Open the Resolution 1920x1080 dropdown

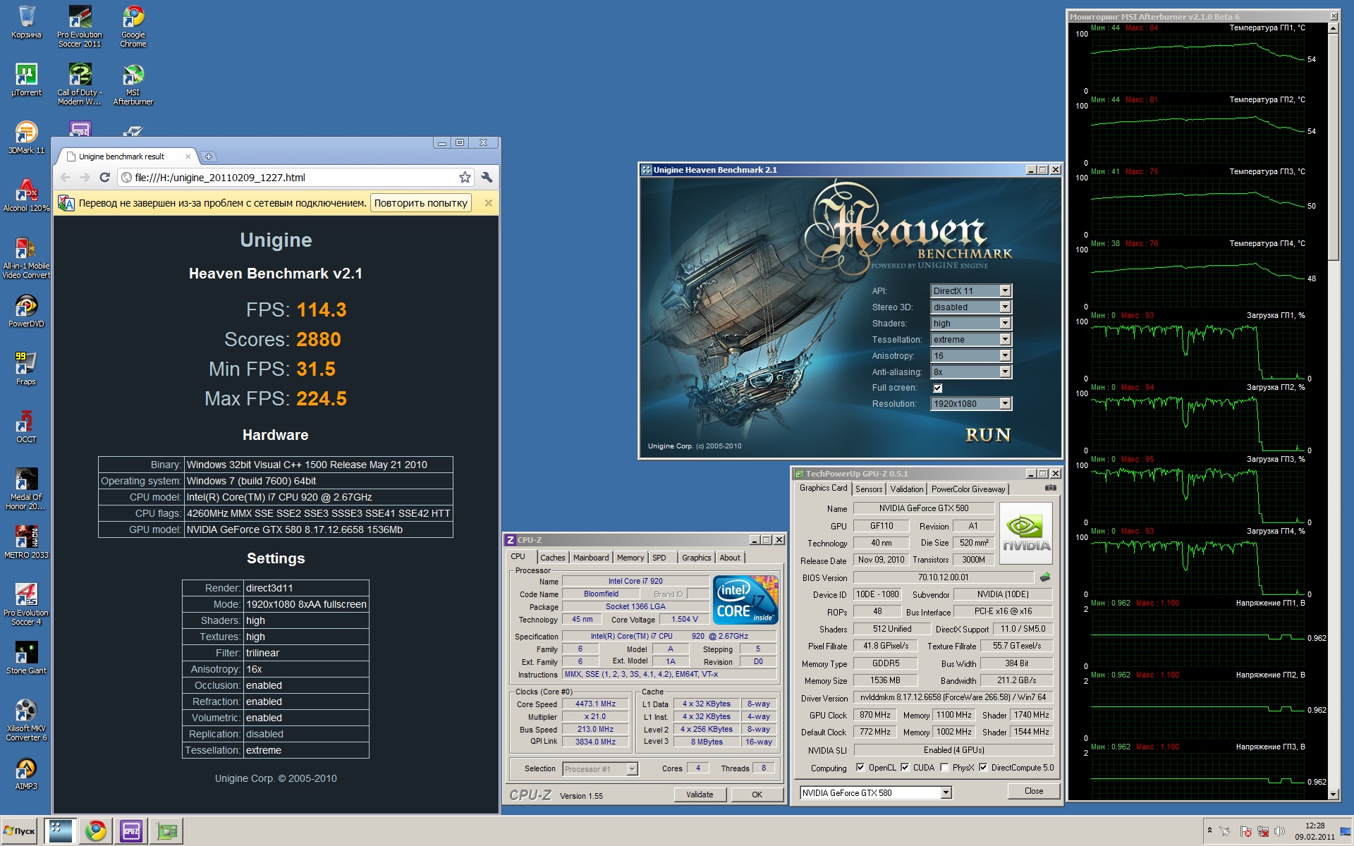coord(971,403)
